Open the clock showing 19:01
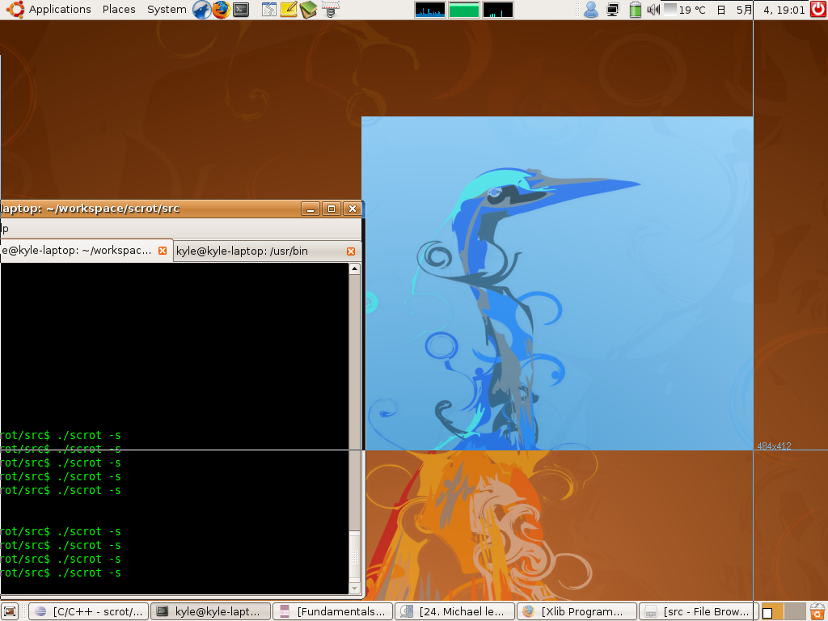The height and width of the screenshot is (621, 828). coord(760,10)
